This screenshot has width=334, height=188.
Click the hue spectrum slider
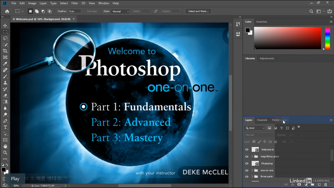(328, 38)
